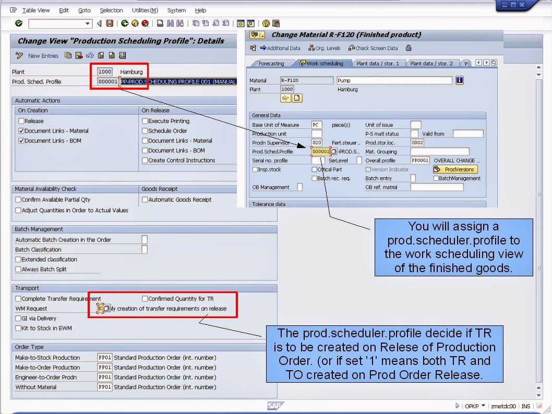Click Make-to-Stock Production order type field
This screenshot has width=552, height=414.
pos(104,358)
